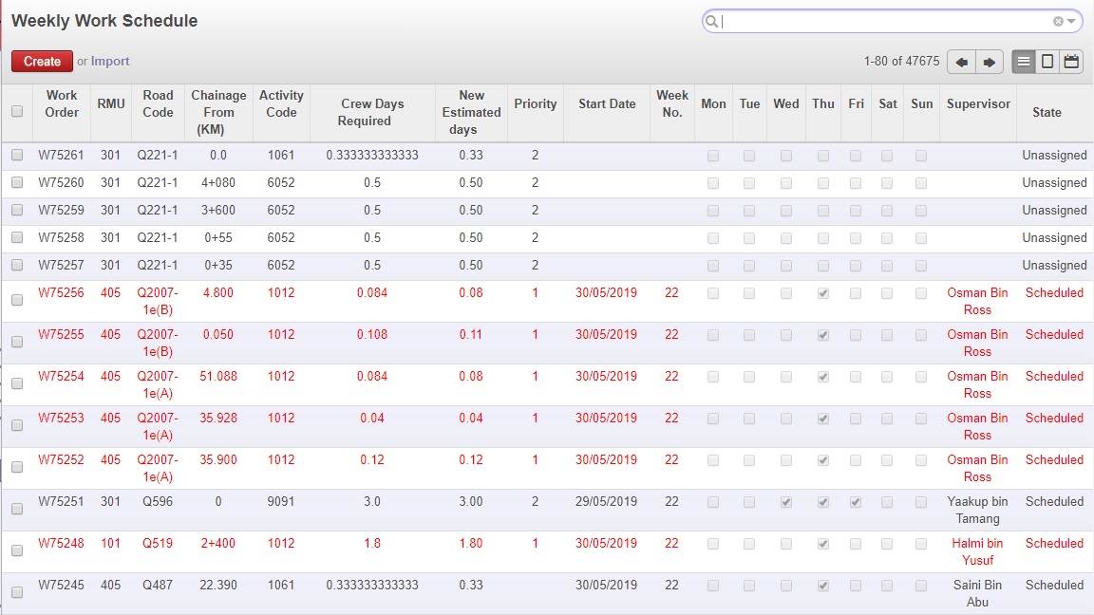Go to the next page of records
The height and width of the screenshot is (615, 1094).
coord(989,62)
